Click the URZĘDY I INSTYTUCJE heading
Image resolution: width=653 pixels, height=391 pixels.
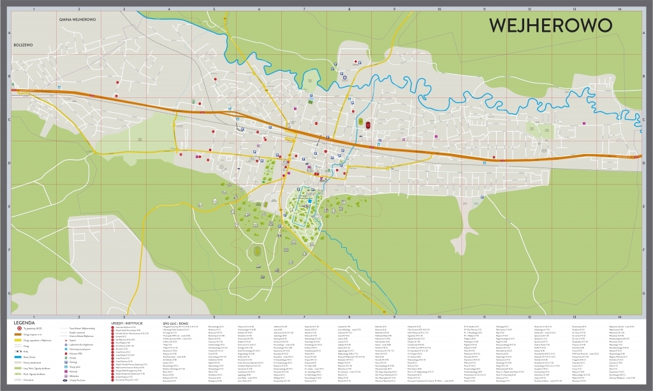(127, 323)
